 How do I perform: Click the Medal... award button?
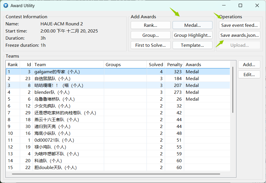pyautogui.click(x=192, y=25)
